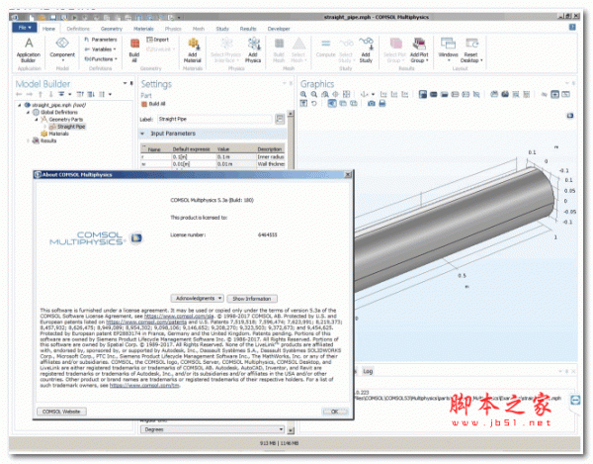
Task: Click the Label field containing Straight Pipe
Action: pyautogui.click(x=214, y=119)
